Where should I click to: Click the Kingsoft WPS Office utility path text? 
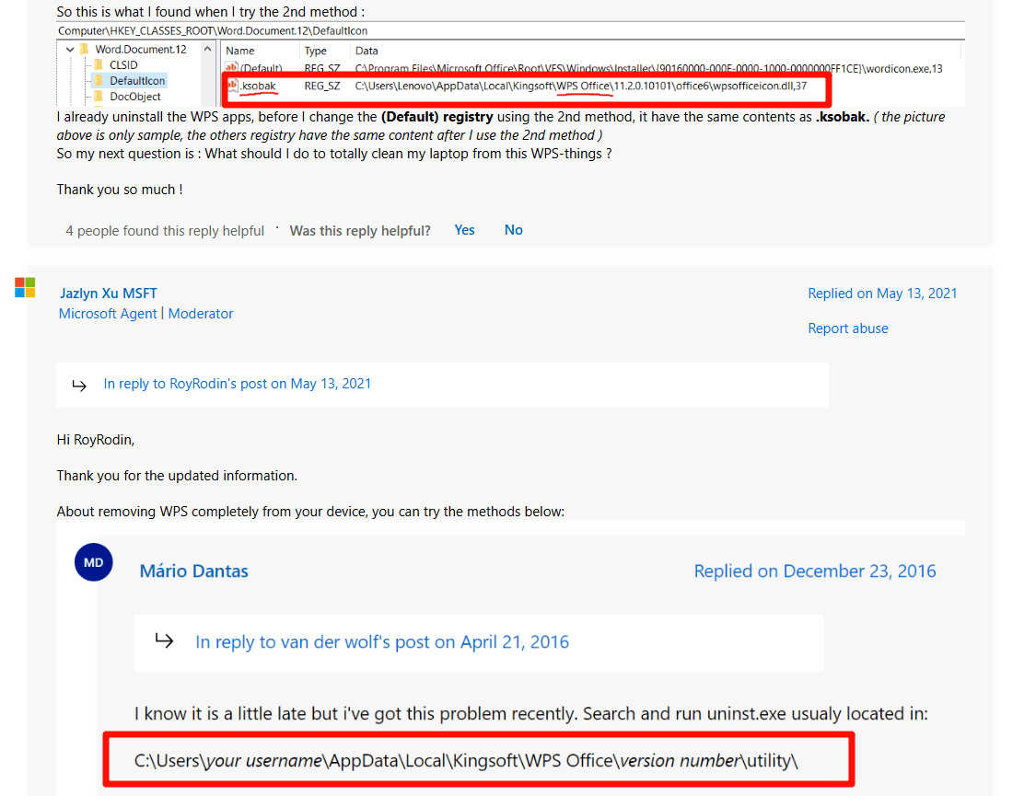point(466,761)
